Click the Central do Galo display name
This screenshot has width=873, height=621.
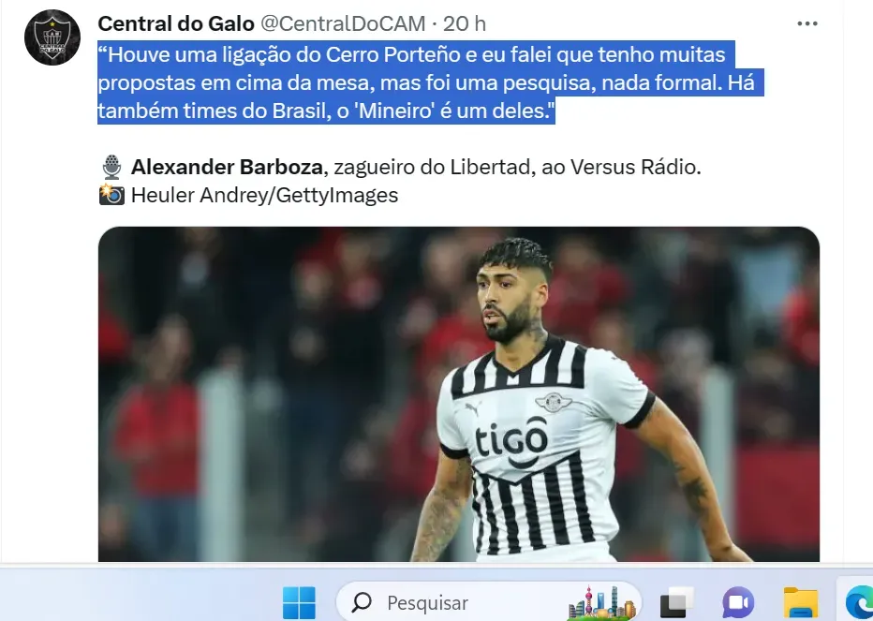click(176, 23)
